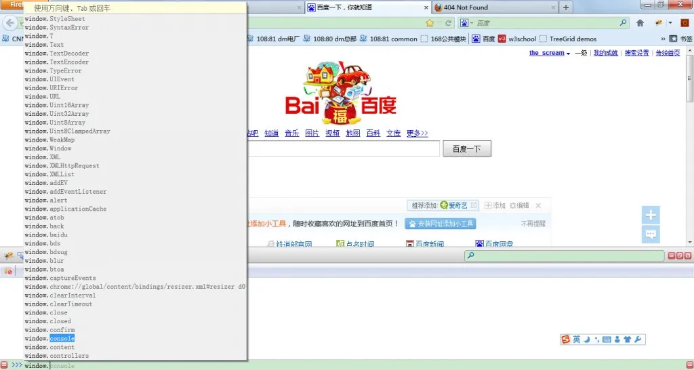Detach Firebug into a new window
694x370 pixels.
coord(680,255)
